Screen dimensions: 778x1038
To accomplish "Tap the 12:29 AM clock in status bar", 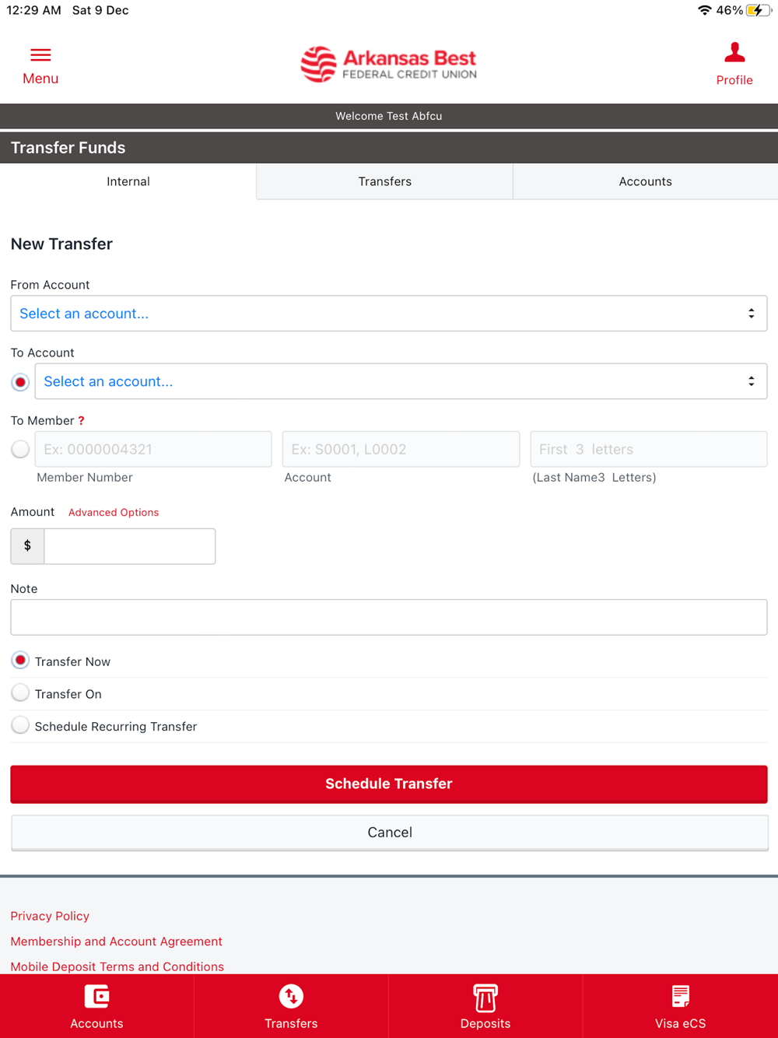I will click(33, 10).
